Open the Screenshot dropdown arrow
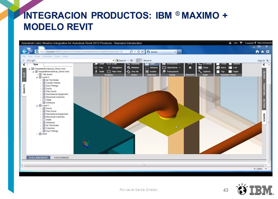 point(180,64)
